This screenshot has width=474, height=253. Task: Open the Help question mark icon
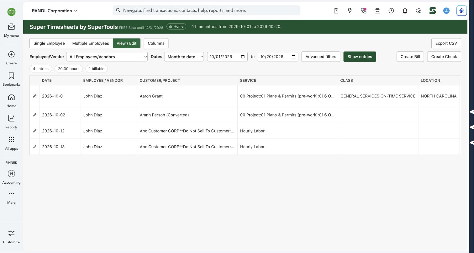click(x=391, y=11)
